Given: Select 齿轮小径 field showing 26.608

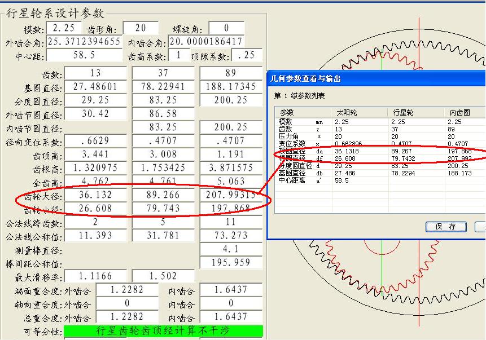Looking at the screenshot, I should [95, 209].
